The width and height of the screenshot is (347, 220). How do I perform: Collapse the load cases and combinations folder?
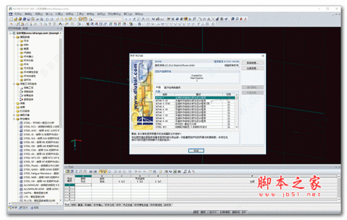pos(14,84)
